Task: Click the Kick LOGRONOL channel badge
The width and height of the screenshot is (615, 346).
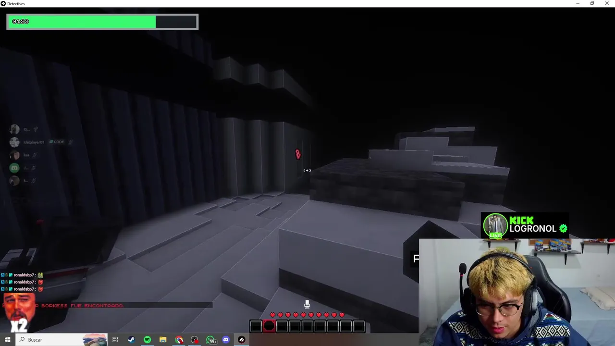Action: [525, 226]
